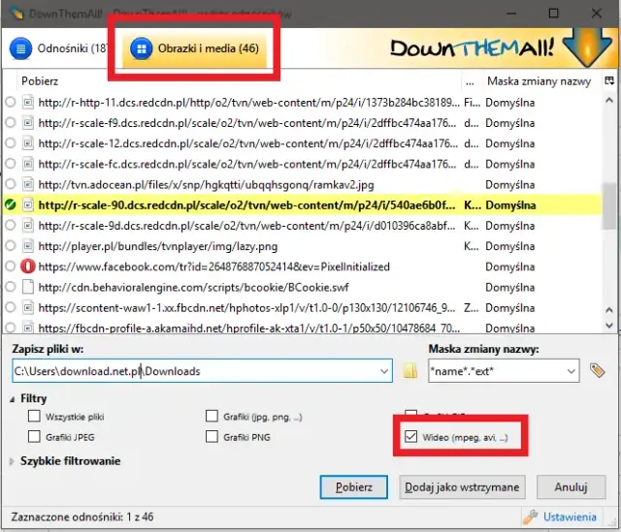Click file icon of r-scale-9d row
This screenshot has height=532, width=621.
tap(28, 226)
